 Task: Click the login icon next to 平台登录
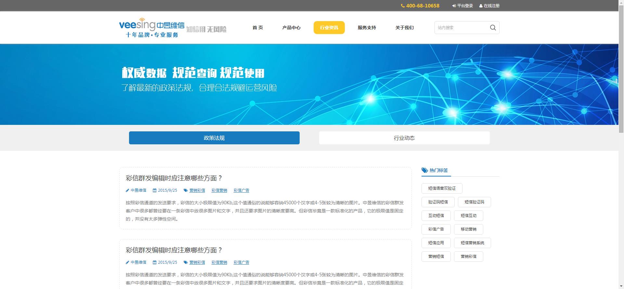[x=454, y=6]
